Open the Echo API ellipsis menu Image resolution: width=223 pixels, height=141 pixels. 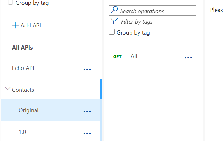pyautogui.click(x=87, y=69)
